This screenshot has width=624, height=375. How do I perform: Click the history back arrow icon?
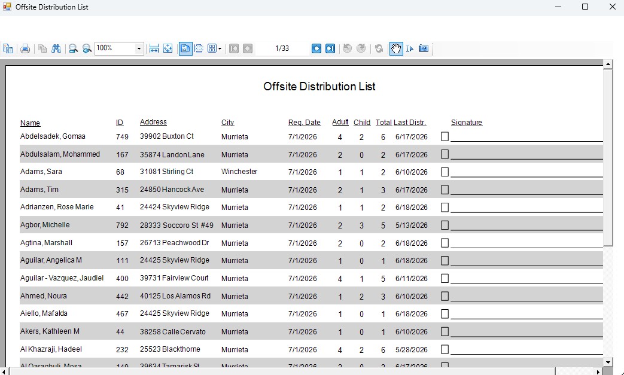point(348,48)
